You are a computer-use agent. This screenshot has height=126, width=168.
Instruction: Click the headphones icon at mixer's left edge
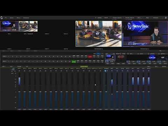13,69
